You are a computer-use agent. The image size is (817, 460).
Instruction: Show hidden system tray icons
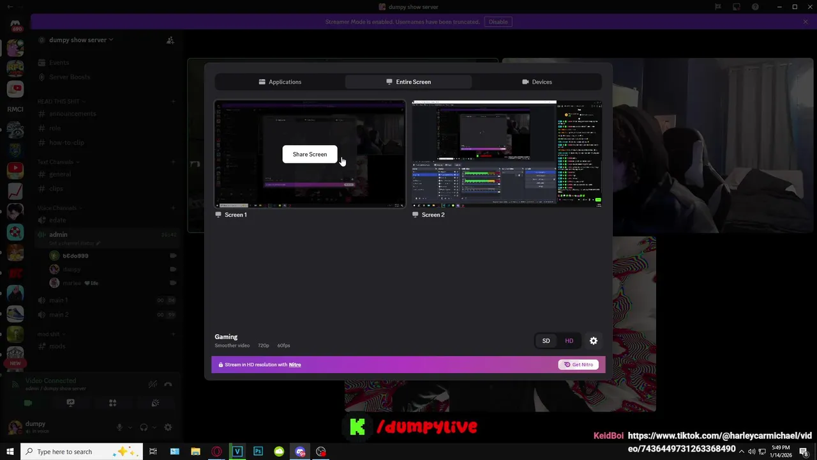coord(742,452)
